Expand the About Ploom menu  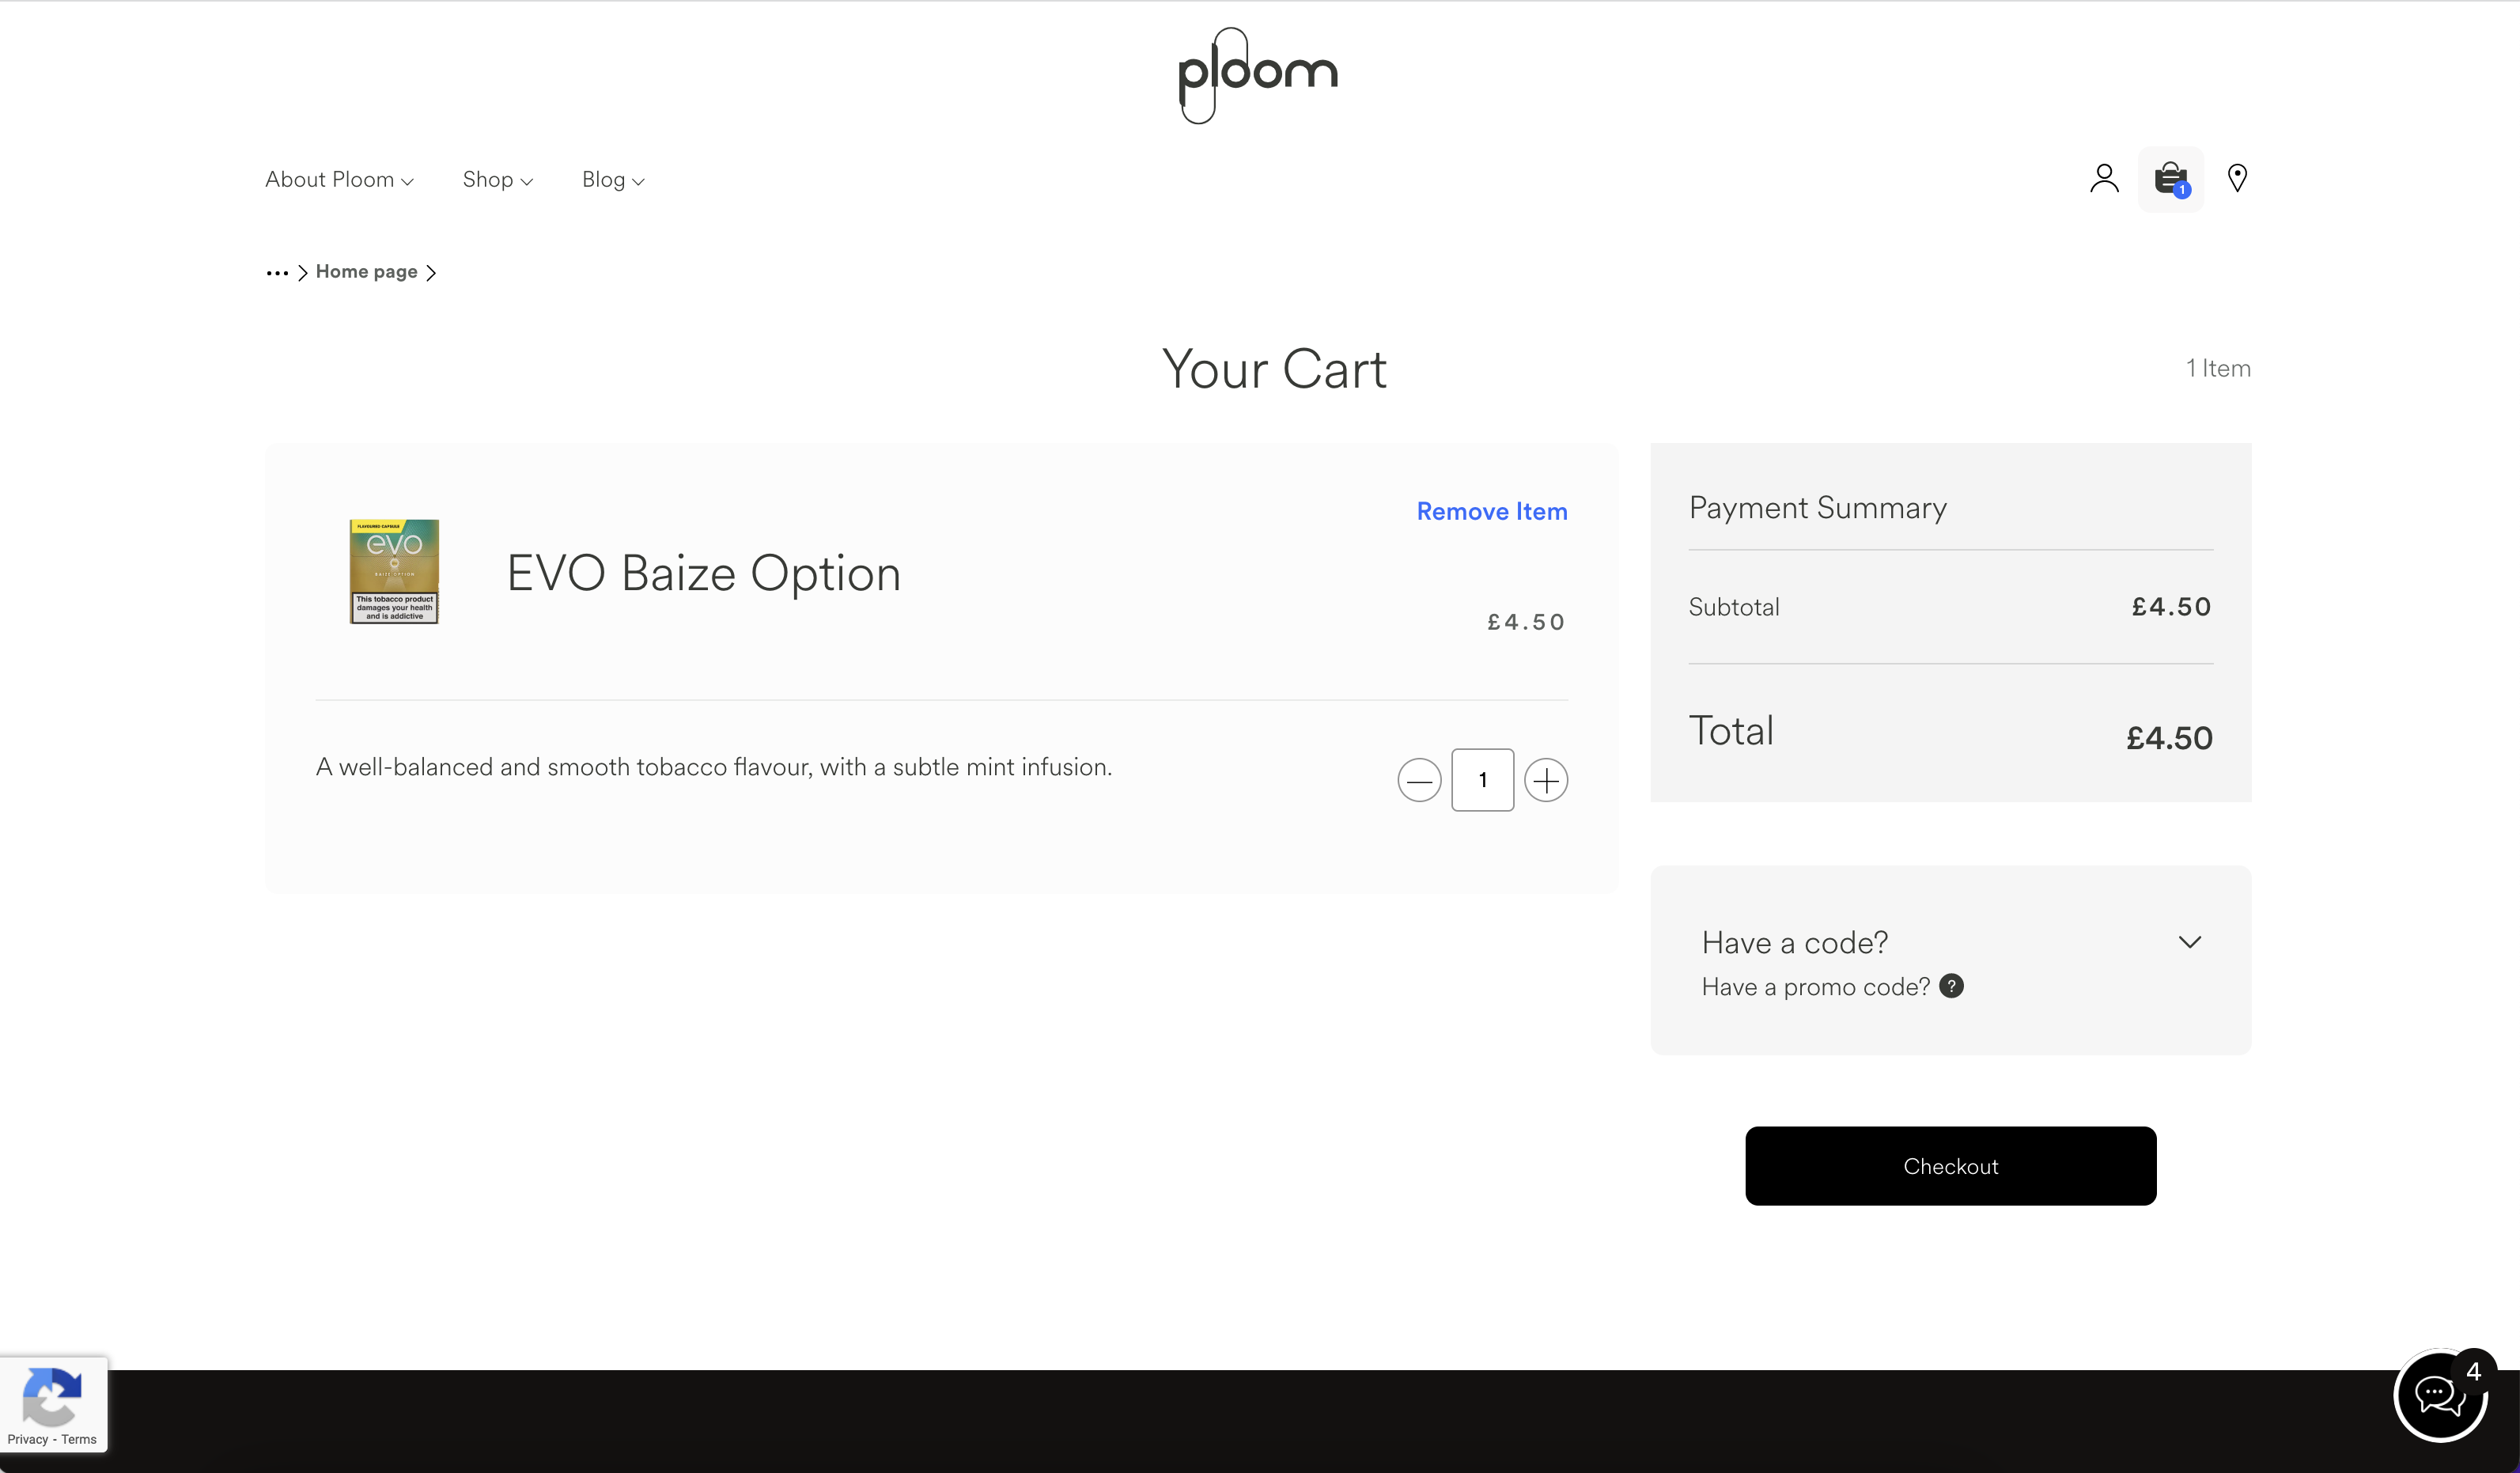tap(339, 180)
